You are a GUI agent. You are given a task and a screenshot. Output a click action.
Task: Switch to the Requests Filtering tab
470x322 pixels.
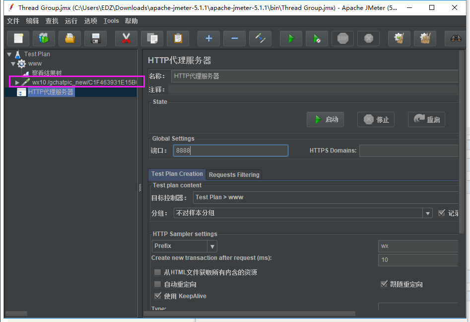point(234,174)
